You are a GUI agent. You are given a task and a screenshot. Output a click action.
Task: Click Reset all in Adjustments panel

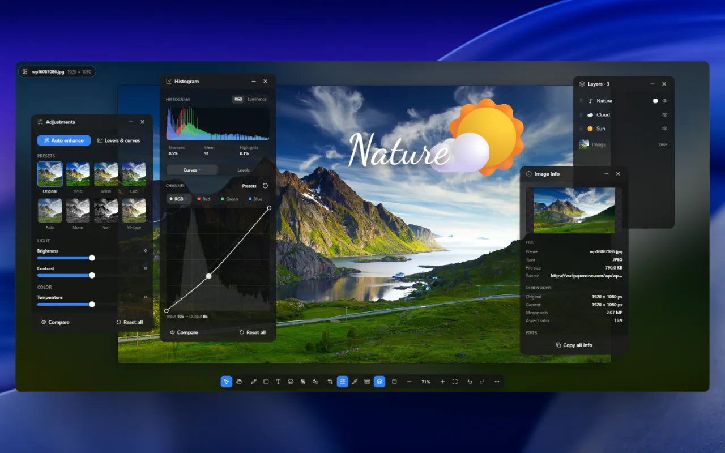[130, 322]
